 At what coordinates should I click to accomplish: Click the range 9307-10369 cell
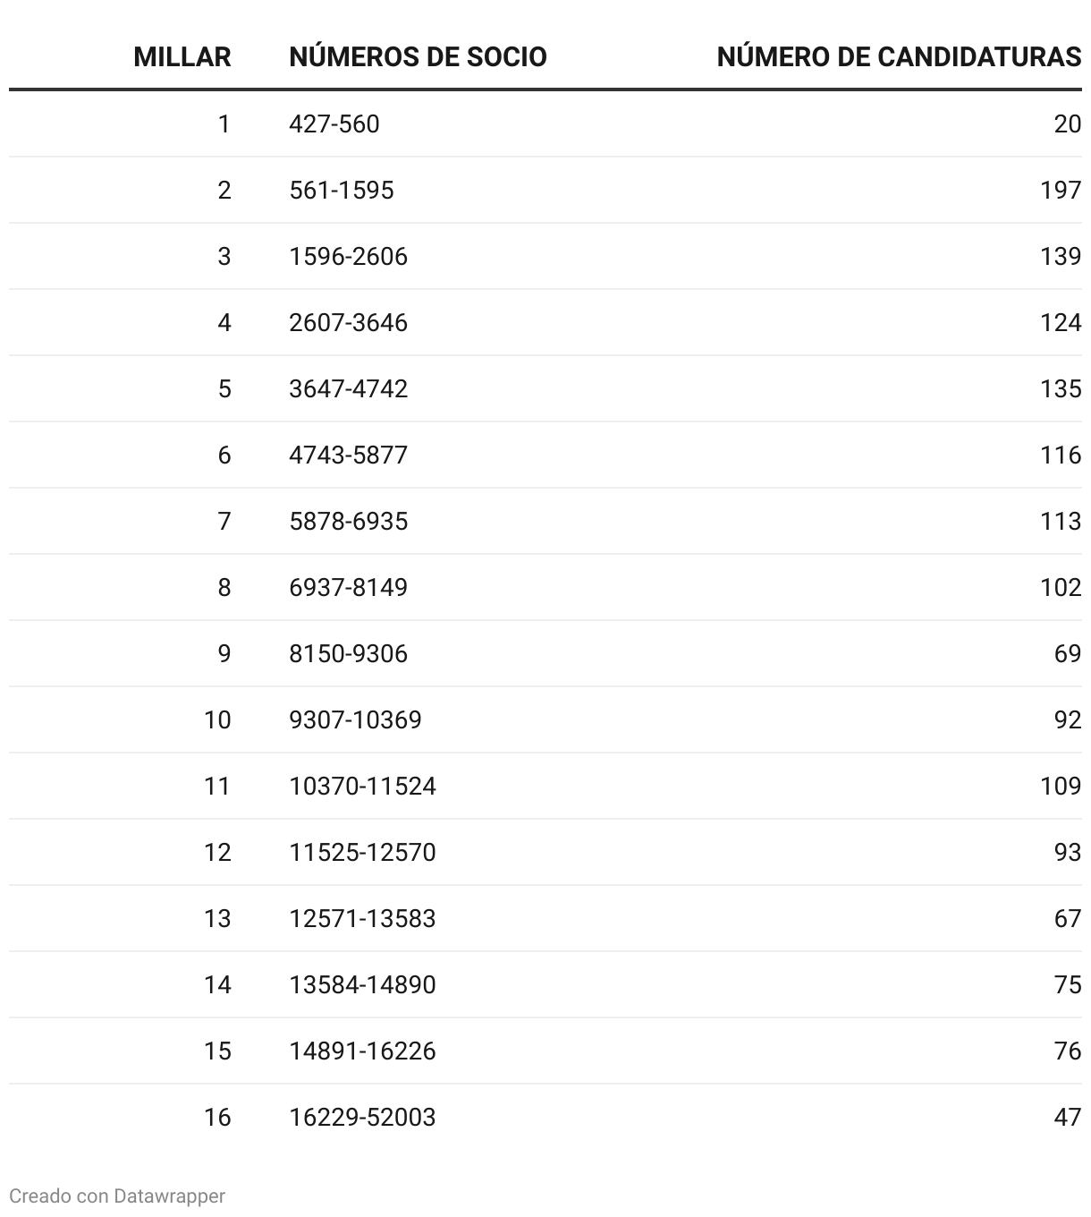[355, 719]
